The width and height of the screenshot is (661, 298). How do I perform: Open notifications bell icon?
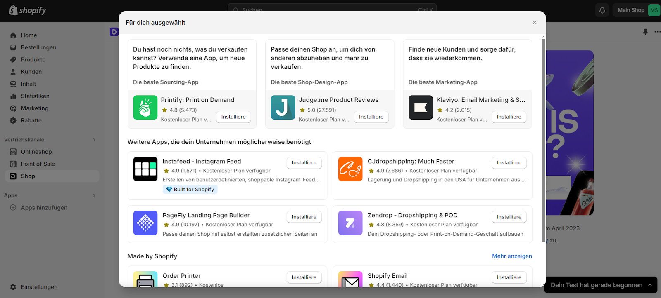click(602, 10)
